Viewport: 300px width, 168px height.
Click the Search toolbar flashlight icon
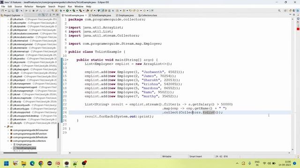click(x=91, y=11)
